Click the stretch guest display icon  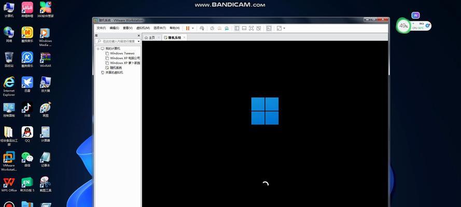coord(279,28)
